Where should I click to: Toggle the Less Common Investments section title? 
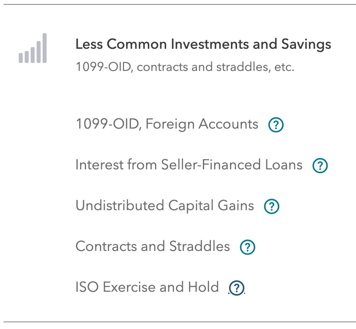point(203,44)
